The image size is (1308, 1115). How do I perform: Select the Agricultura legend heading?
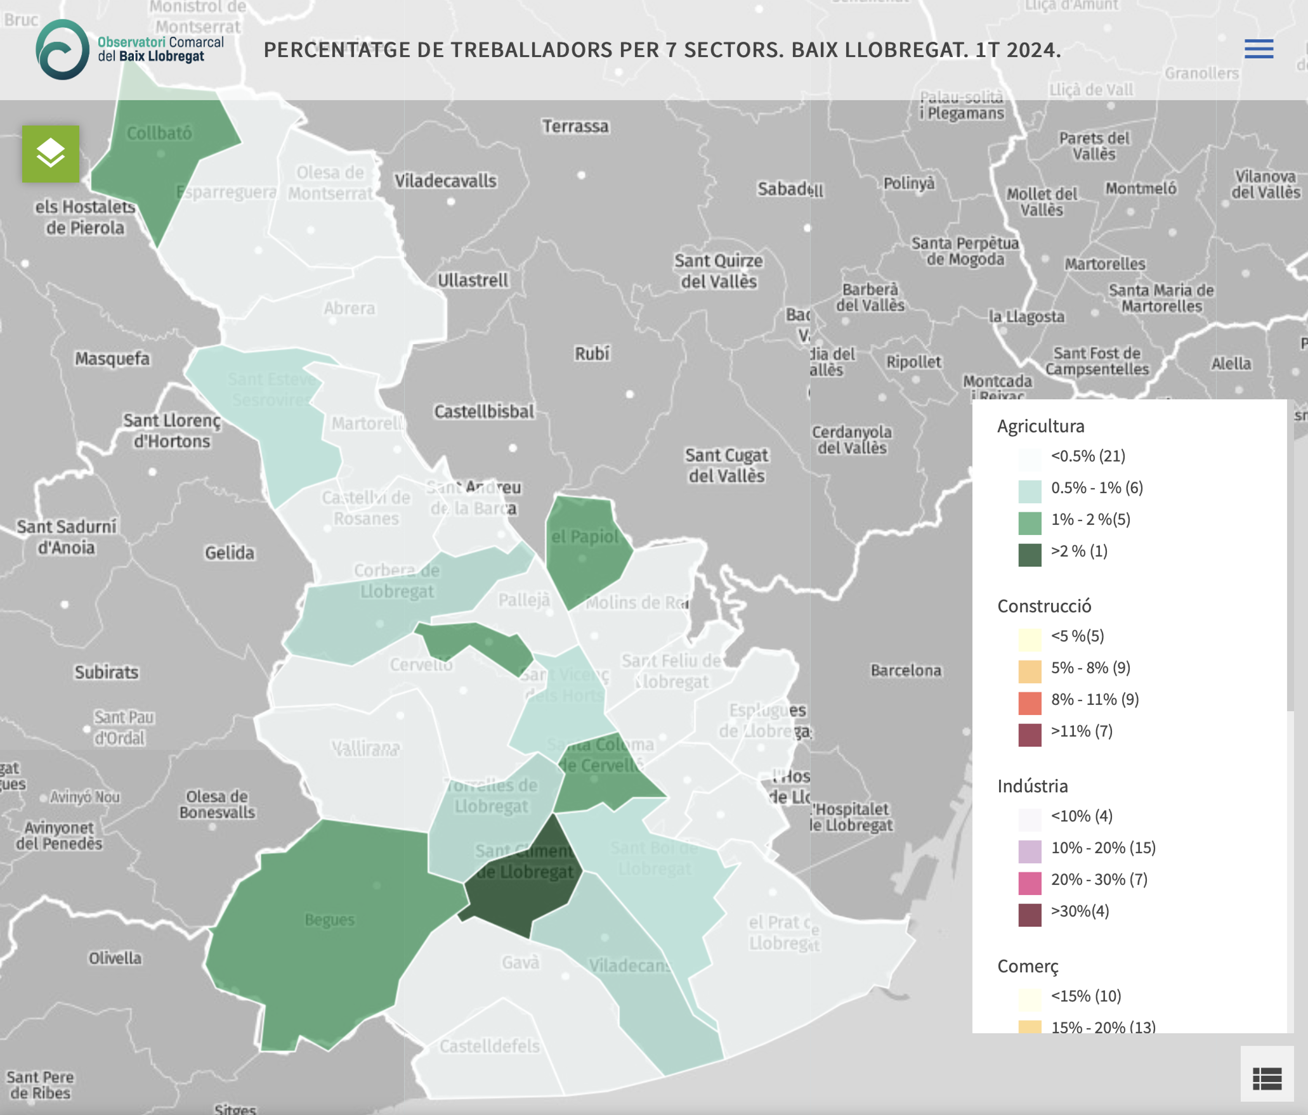[1040, 426]
